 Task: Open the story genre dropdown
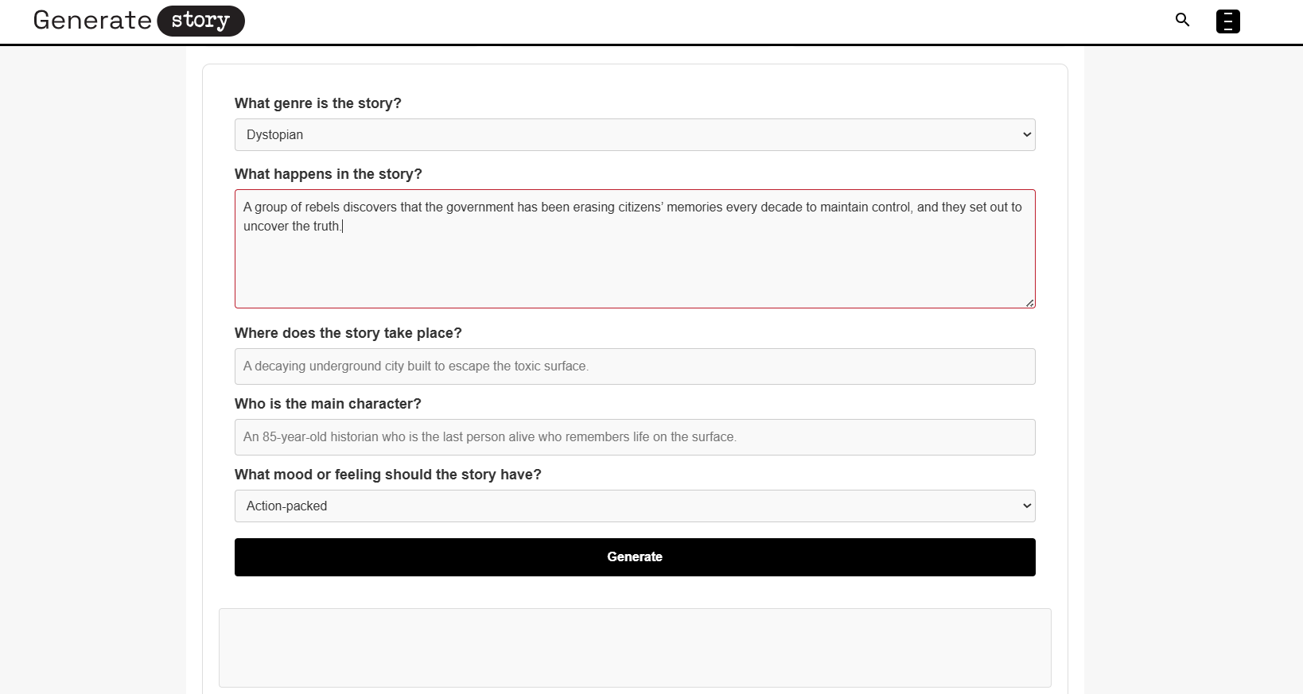click(x=634, y=134)
